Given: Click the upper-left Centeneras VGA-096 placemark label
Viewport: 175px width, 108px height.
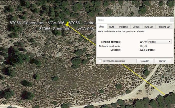Looking at the screenshot, I should 37,23.
